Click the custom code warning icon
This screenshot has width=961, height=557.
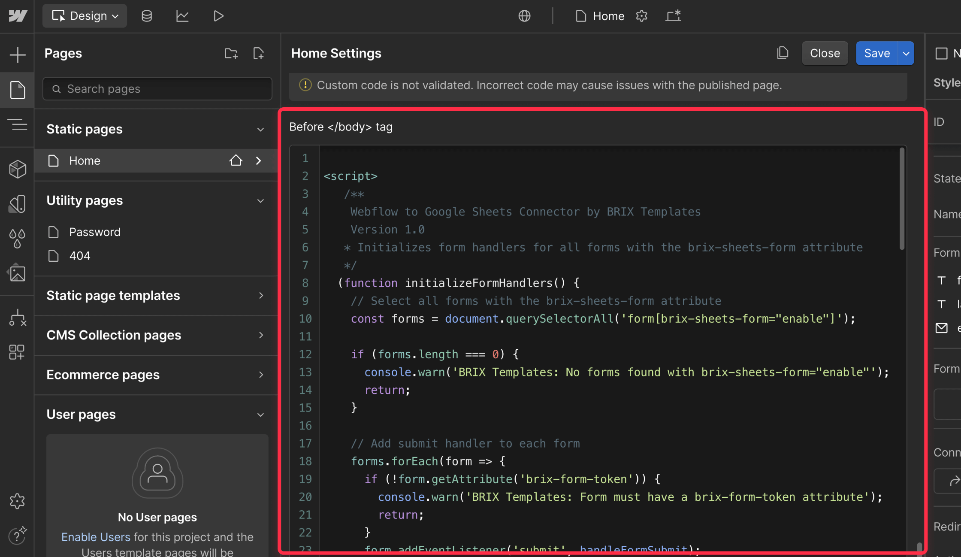(x=305, y=85)
